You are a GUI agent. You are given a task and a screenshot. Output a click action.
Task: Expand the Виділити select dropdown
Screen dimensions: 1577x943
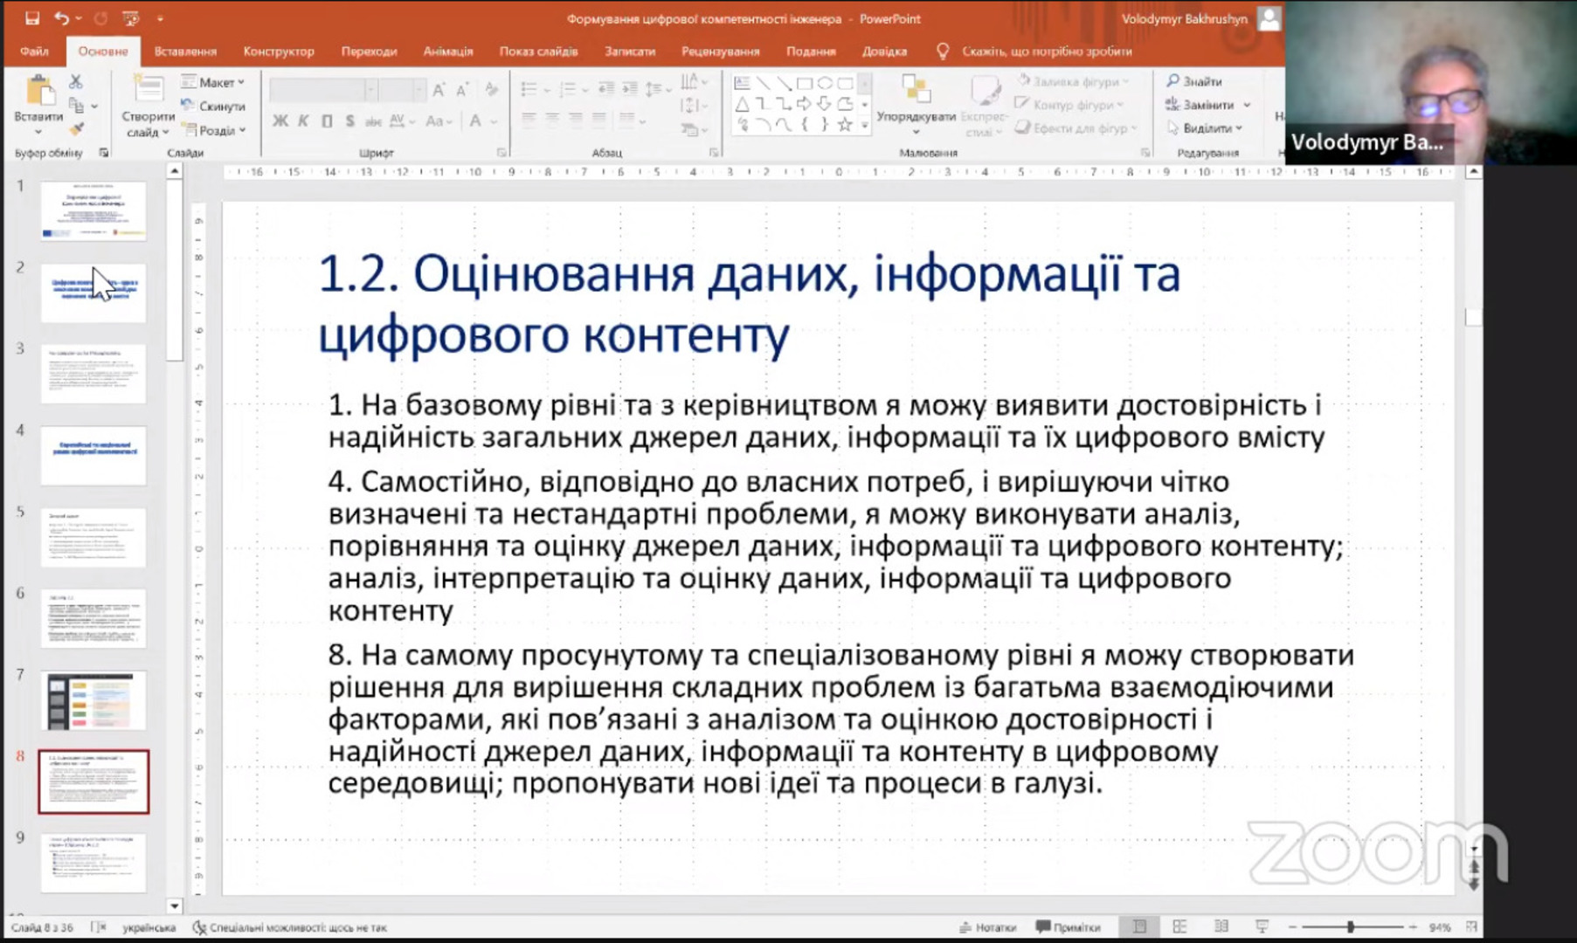click(1205, 128)
